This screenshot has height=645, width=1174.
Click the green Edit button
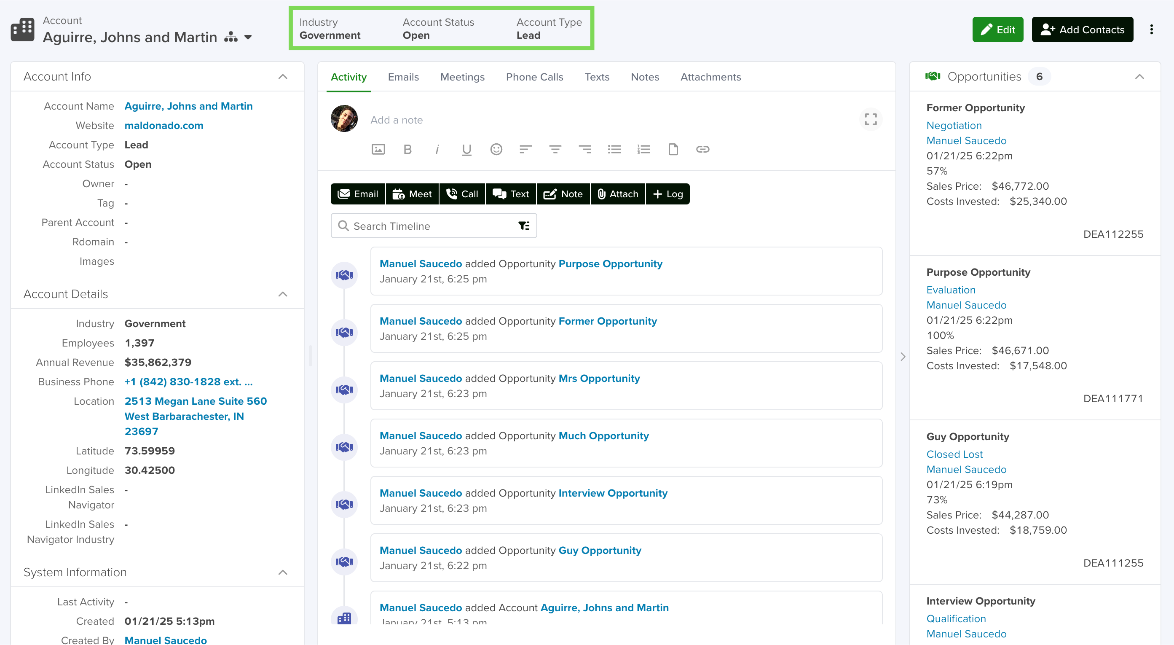pos(997,30)
